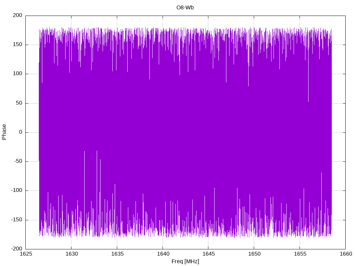This screenshot has width=355, height=266.
Task: Click the 1630 x-axis tick label
Action: (x=71, y=254)
